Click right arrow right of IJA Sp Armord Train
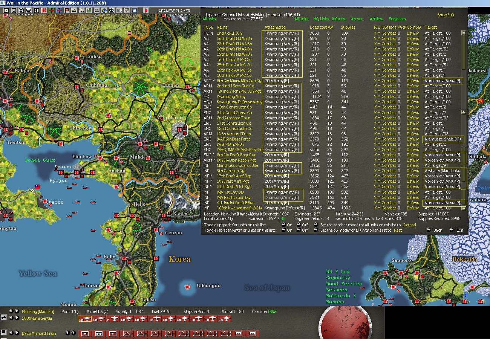Viewport: 490px width, 339px height. tap(73, 333)
